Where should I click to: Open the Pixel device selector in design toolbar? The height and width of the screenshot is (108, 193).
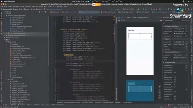click(x=128, y=18)
